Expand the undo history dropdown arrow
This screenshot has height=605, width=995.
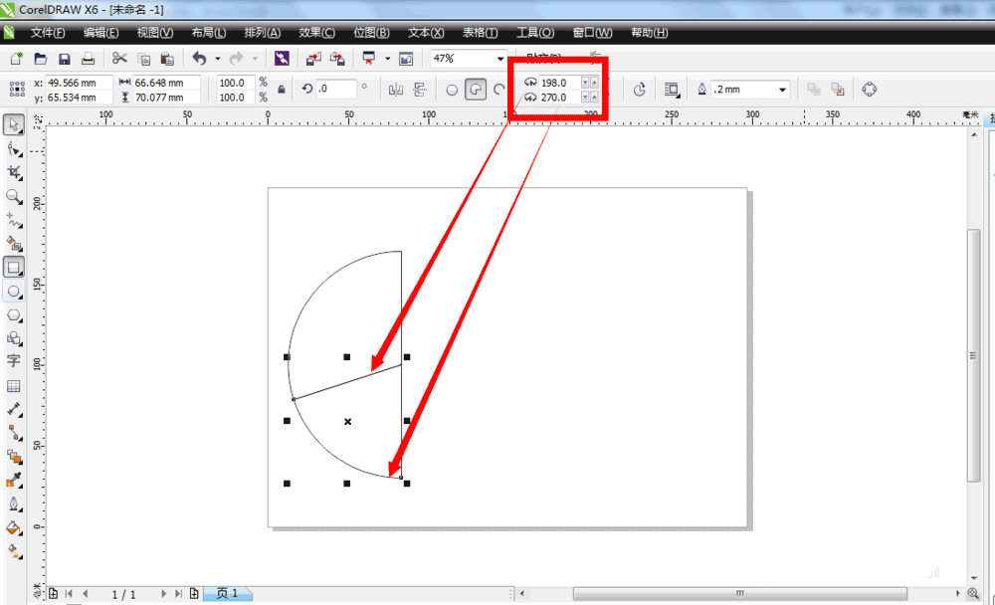(218, 59)
